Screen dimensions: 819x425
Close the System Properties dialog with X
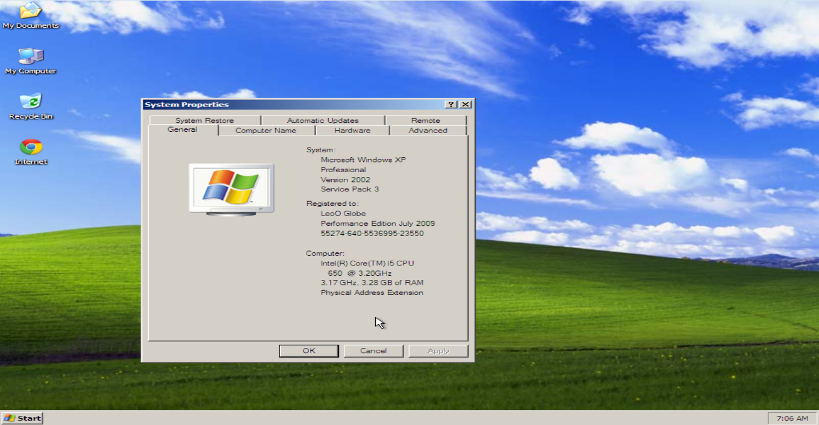point(465,104)
